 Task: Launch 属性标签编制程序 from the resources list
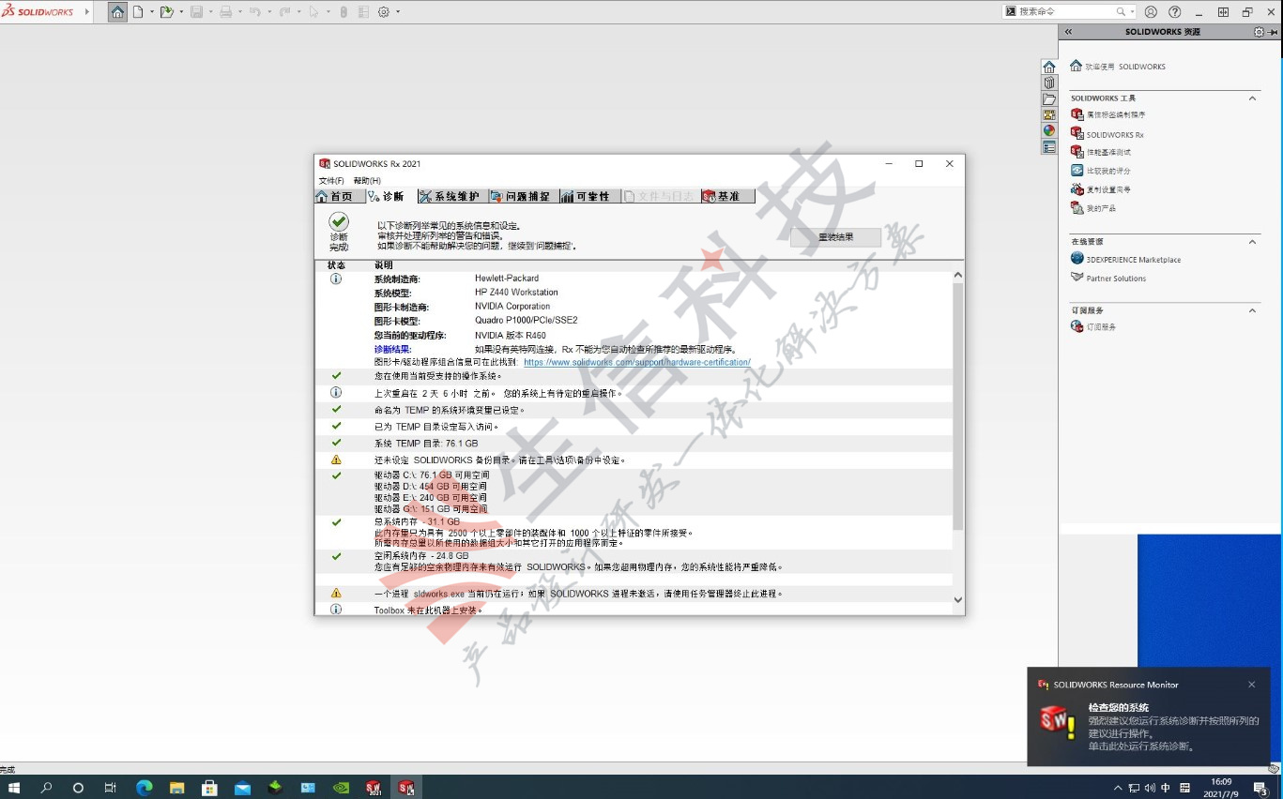(x=1108, y=114)
